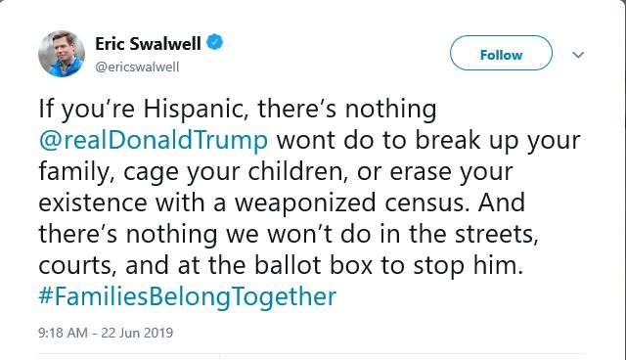The width and height of the screenshot is (626, 360).
Task: Click the word 'existence' in the tweet
Action: 93,202
